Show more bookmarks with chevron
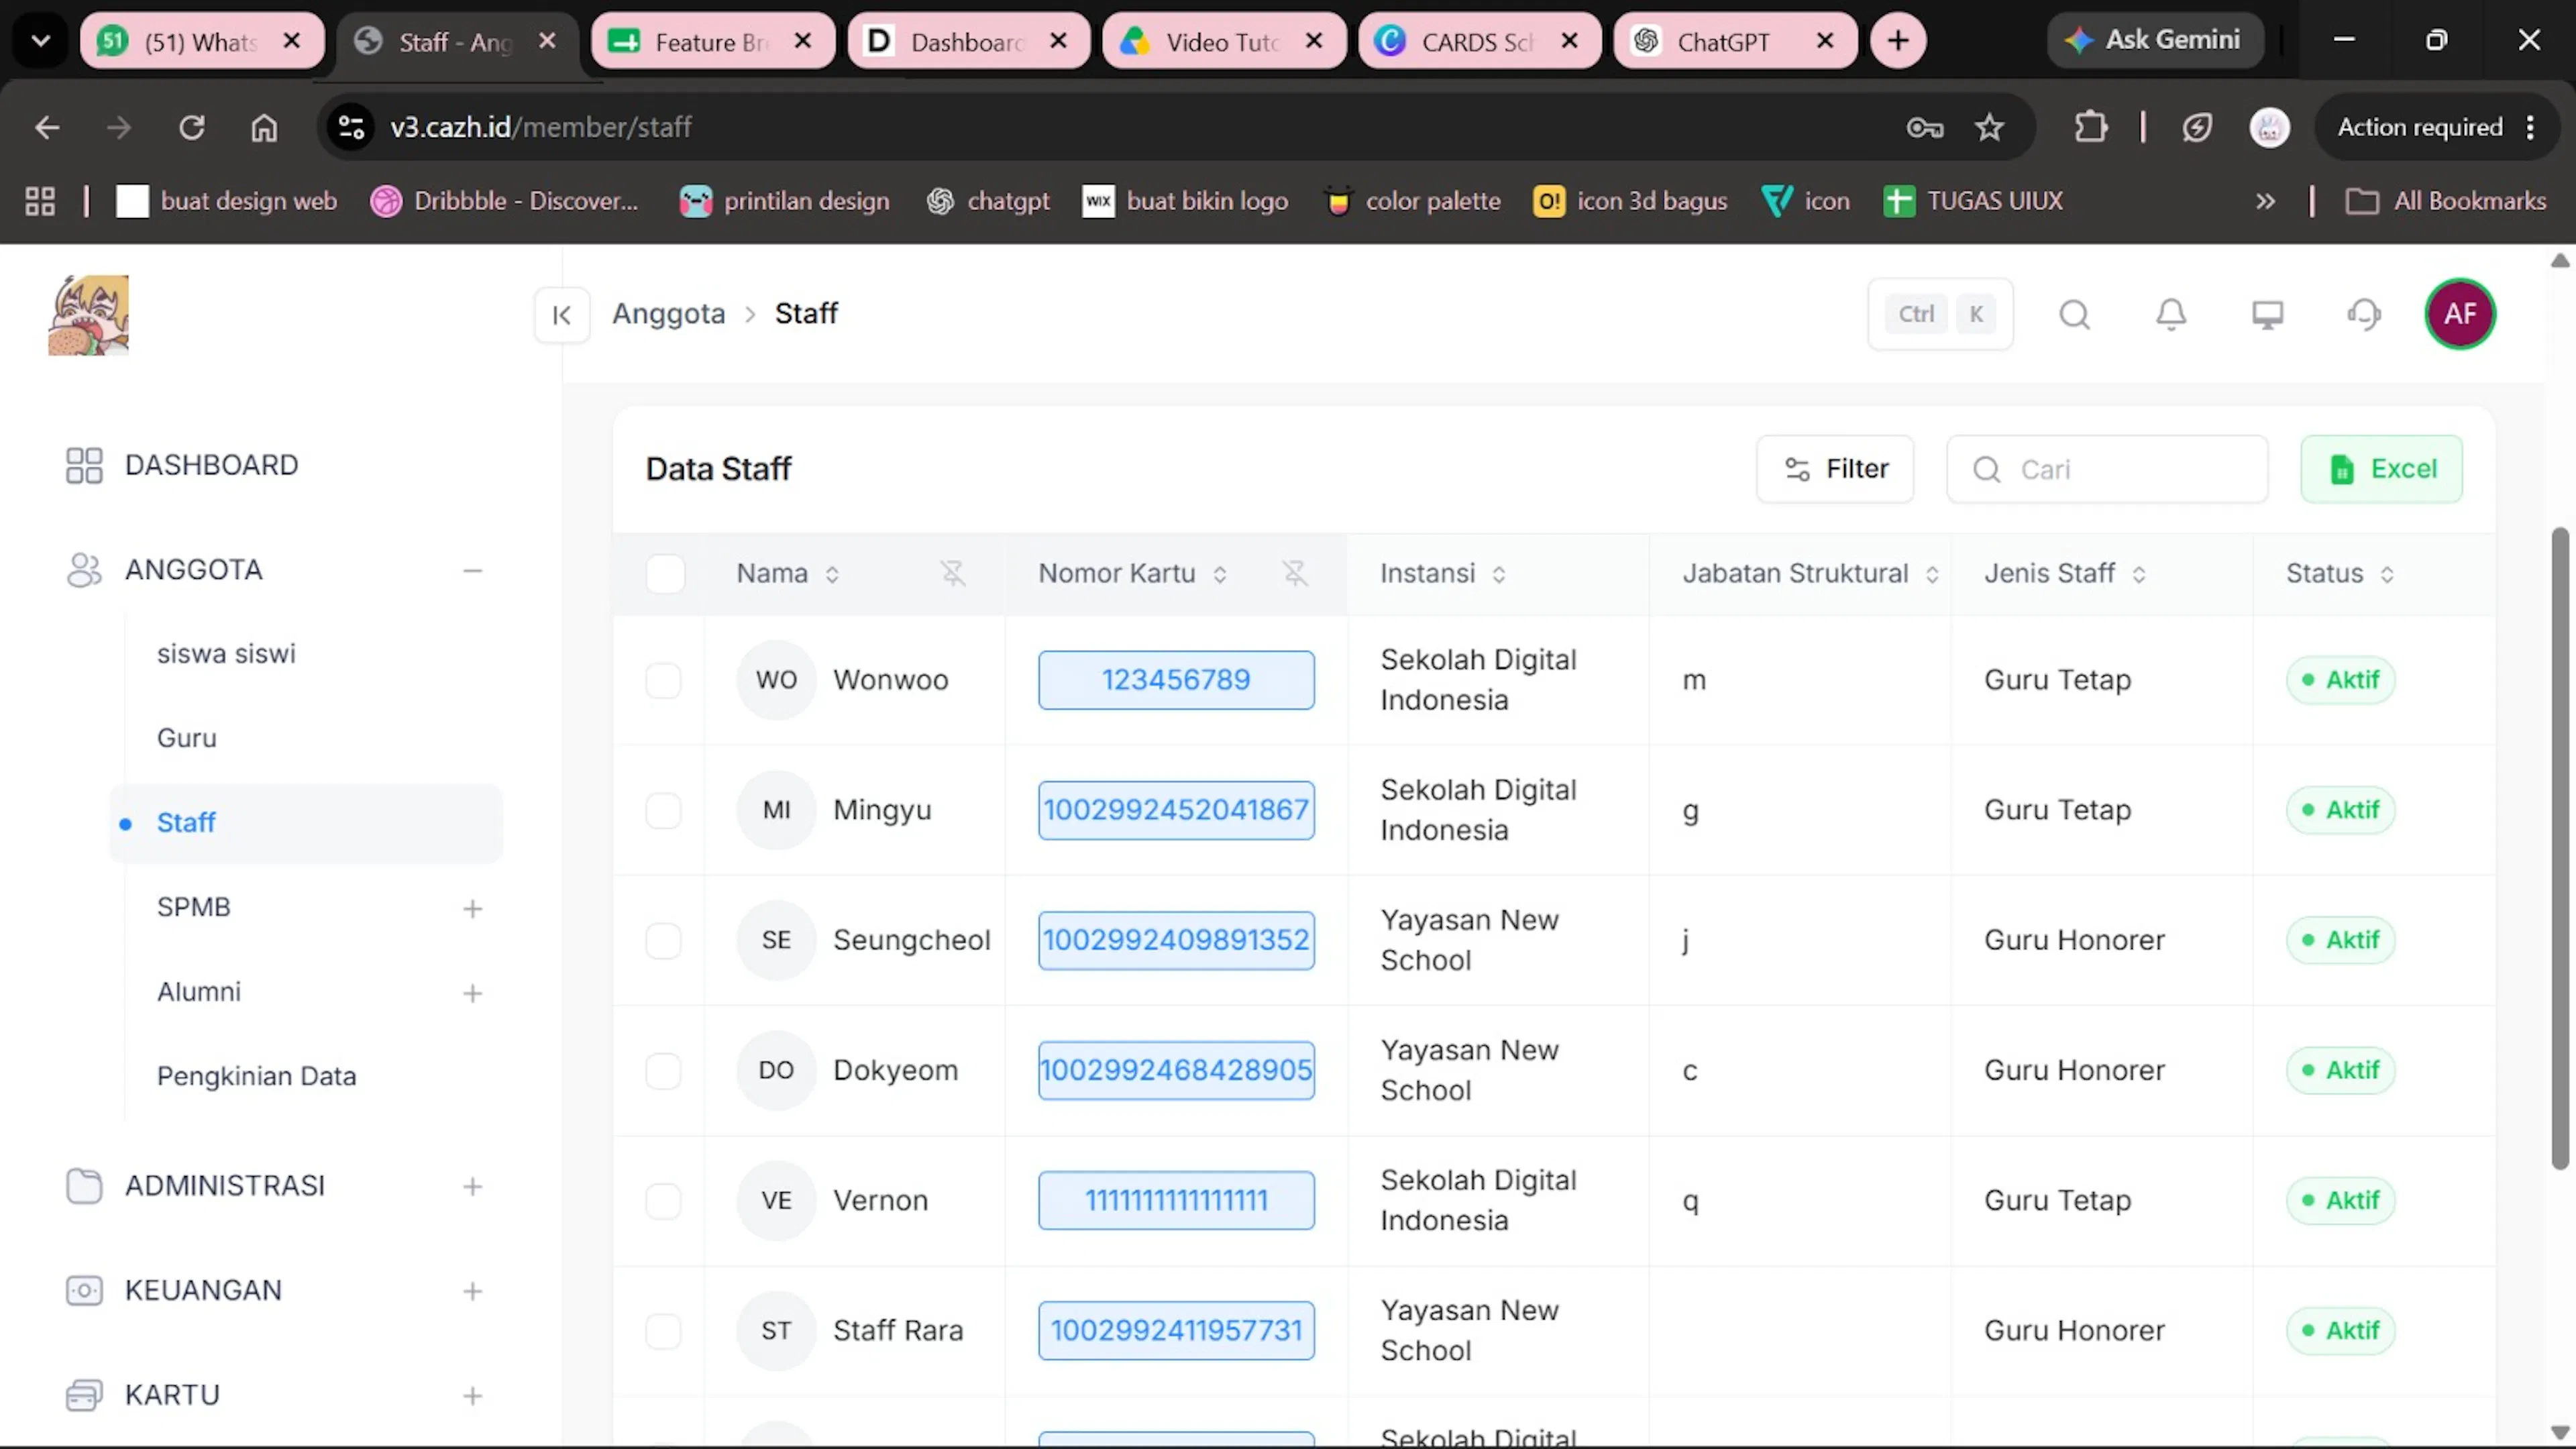This screenshot has height=1449, width=2576. (x=2266, y=201)
